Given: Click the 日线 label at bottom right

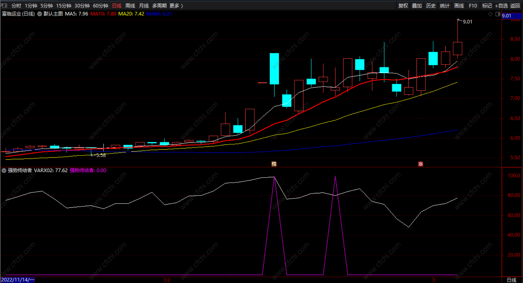Looking at the screenshot, I should [x=511, y=280].
